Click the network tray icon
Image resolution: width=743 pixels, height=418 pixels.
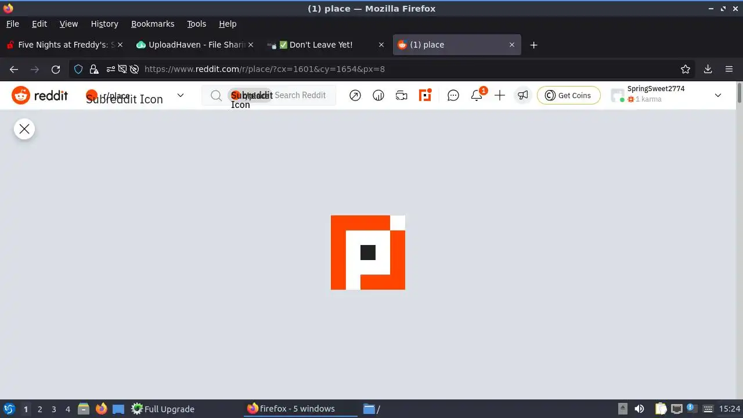click(x=676, y=409)
